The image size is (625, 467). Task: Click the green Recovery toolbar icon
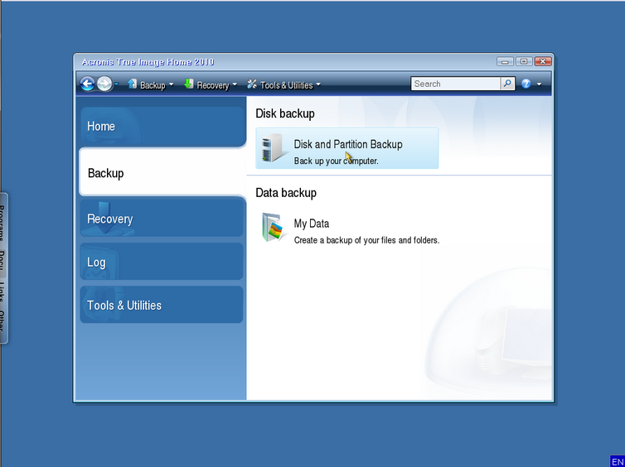click(189, 84)
